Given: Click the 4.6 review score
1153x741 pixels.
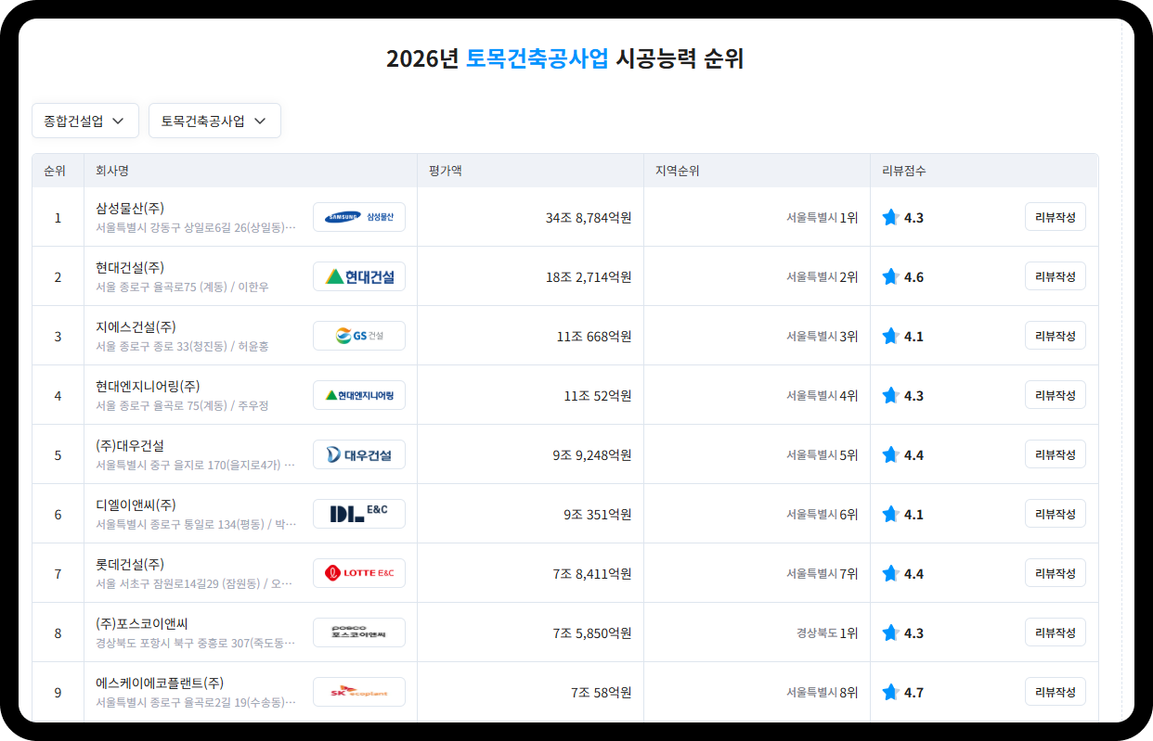Looking at the screenshot, I should 913,277.
